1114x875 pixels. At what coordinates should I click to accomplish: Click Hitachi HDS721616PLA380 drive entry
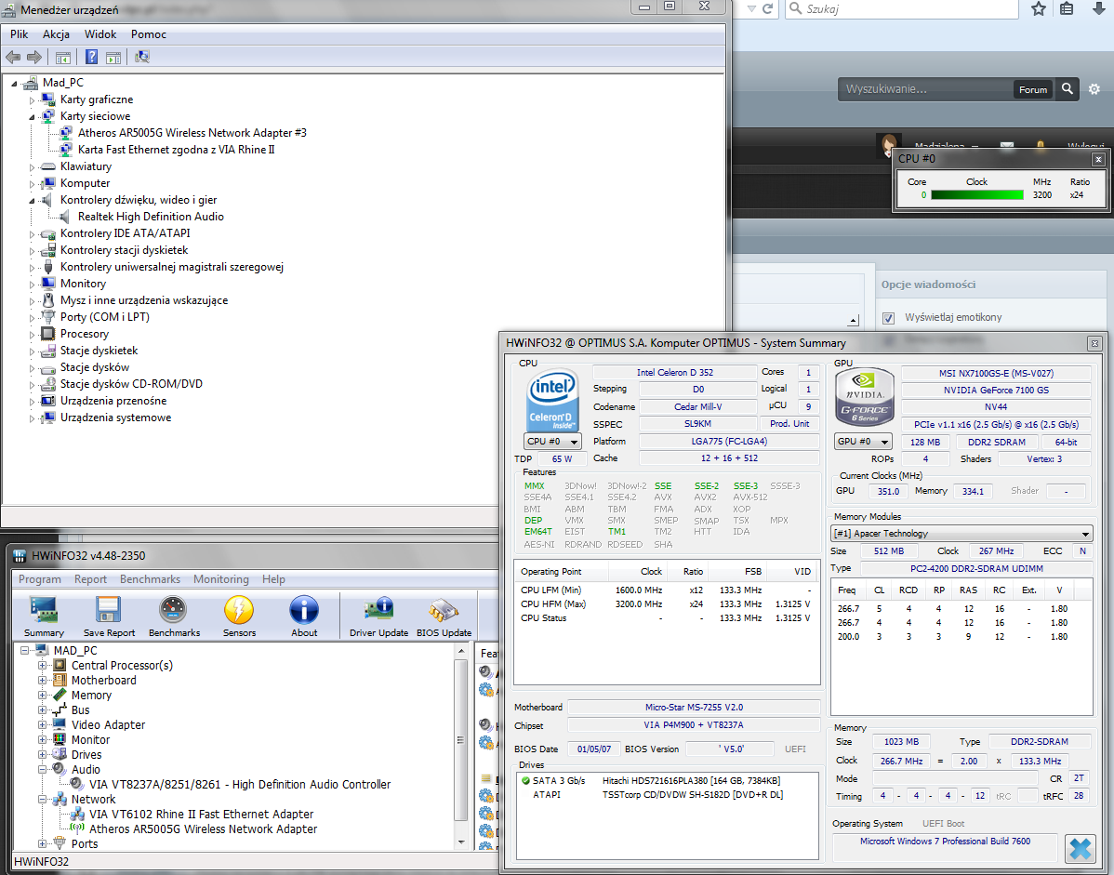[x=691, y=780]
